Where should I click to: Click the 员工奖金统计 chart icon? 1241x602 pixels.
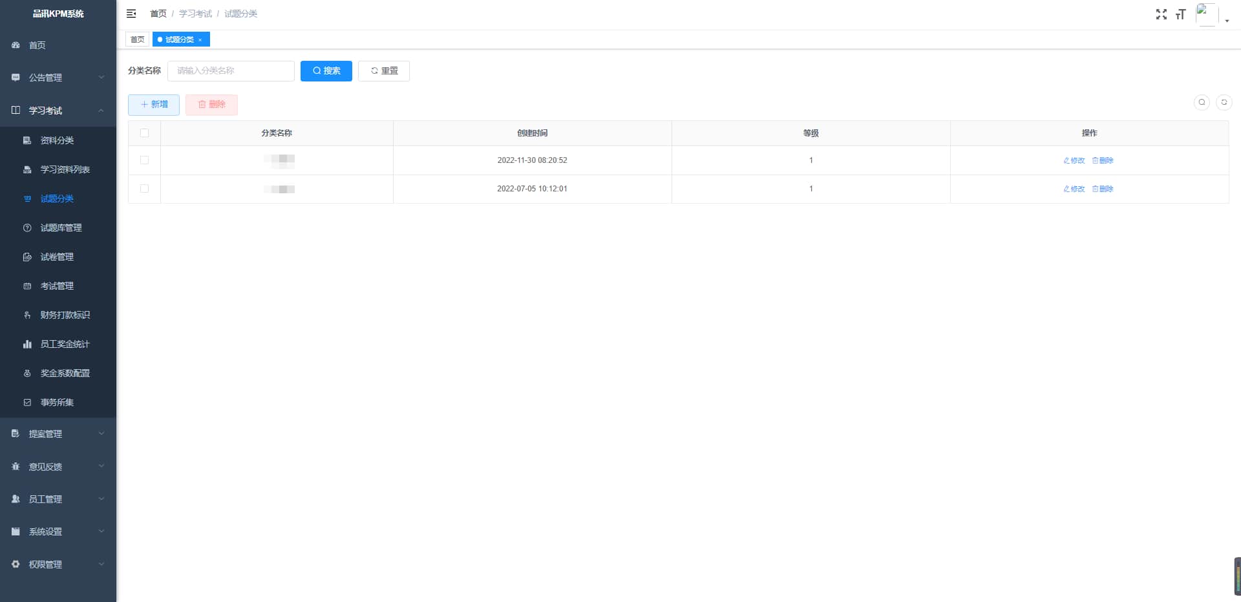pyautogui.click(x=27, y=344)
